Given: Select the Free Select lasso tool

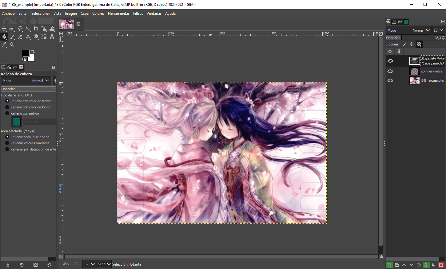Looking at the screenshot, I should pyautogui.click(x=20, y=29).
